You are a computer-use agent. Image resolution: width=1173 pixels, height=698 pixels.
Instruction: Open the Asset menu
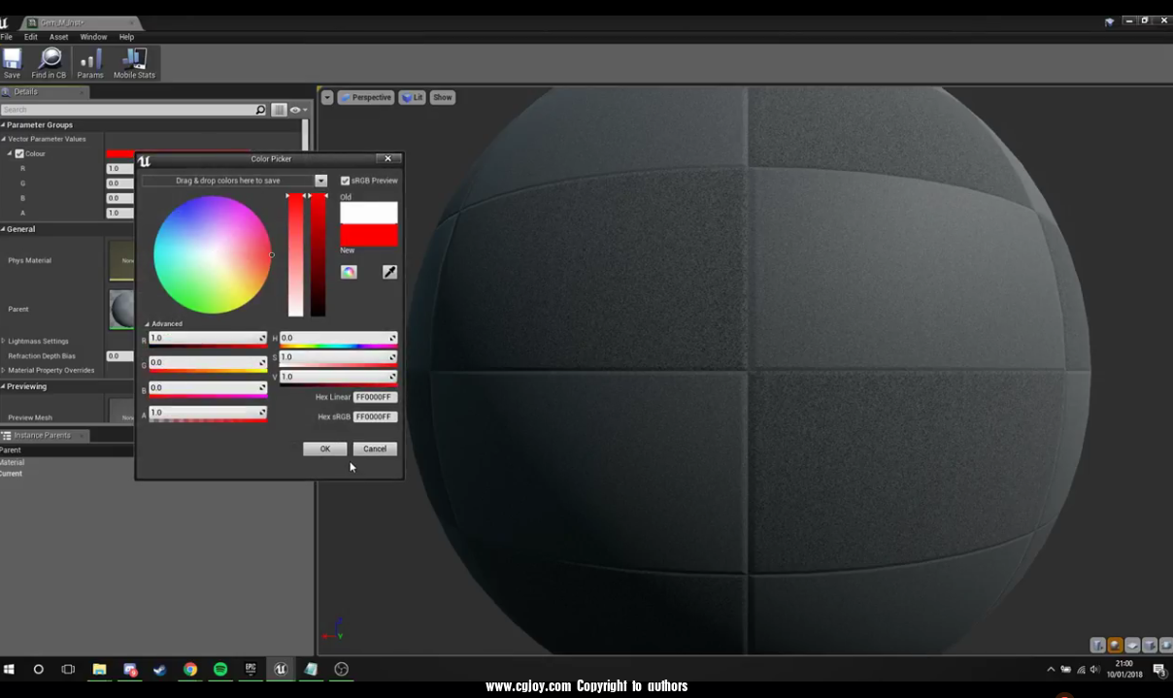point(59,37)
